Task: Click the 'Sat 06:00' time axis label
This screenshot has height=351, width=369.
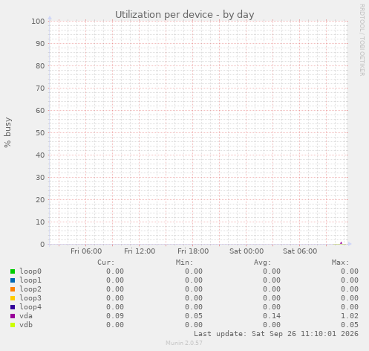Action: tap(300, 251)
